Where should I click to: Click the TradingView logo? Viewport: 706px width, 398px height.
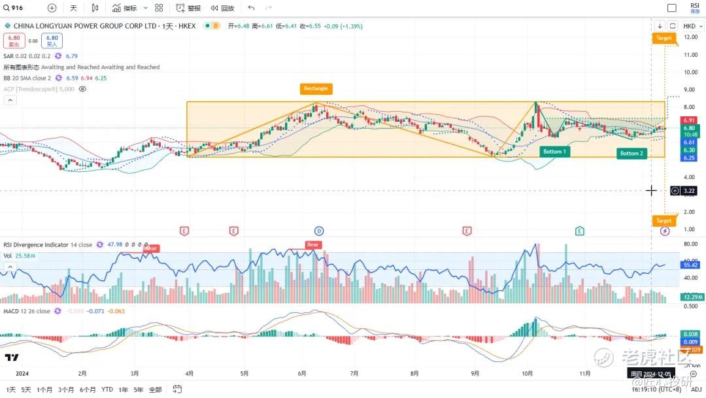[12, 357]
